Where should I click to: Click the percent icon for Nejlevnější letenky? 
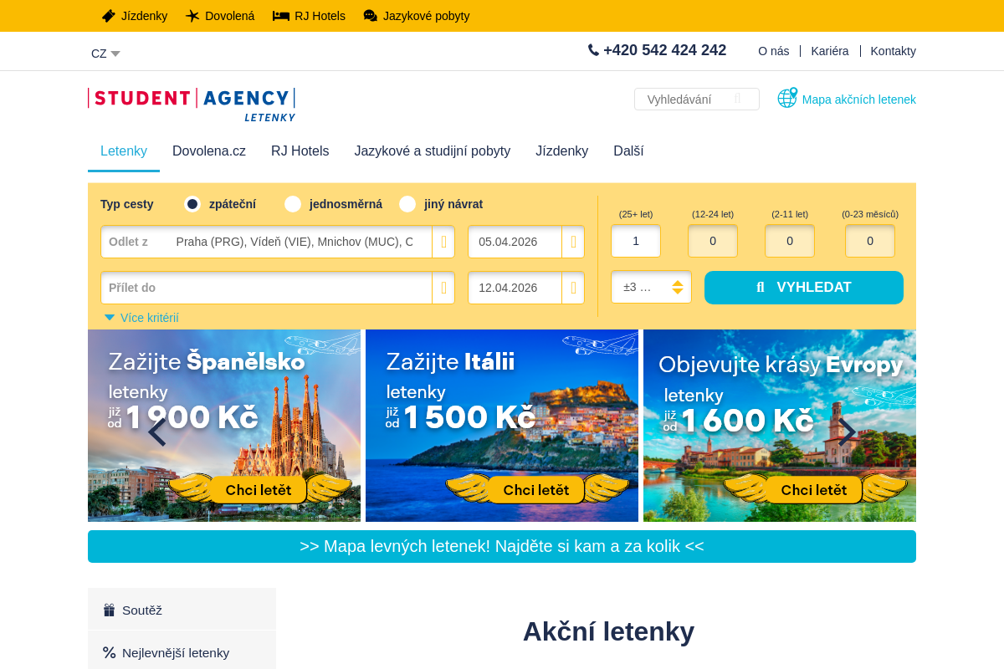click(x=109, y=652)
